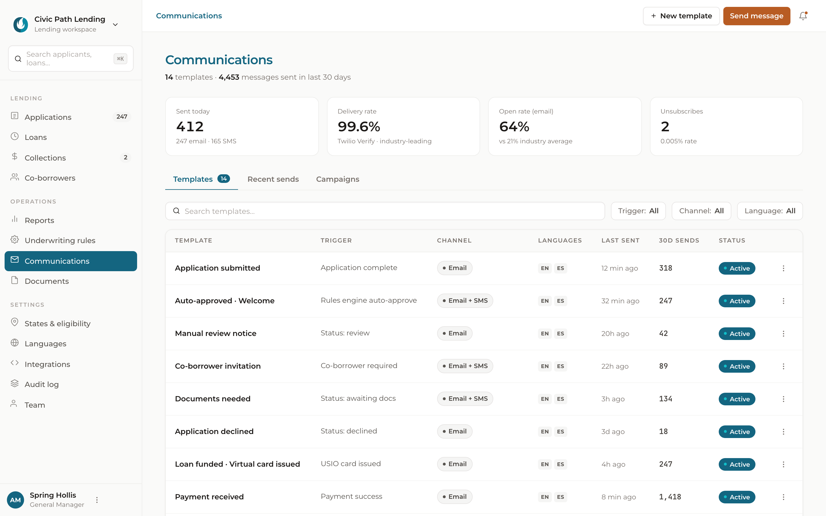Click the Team person icon
This screenshot has height=516, width=826.
(14, 404)
